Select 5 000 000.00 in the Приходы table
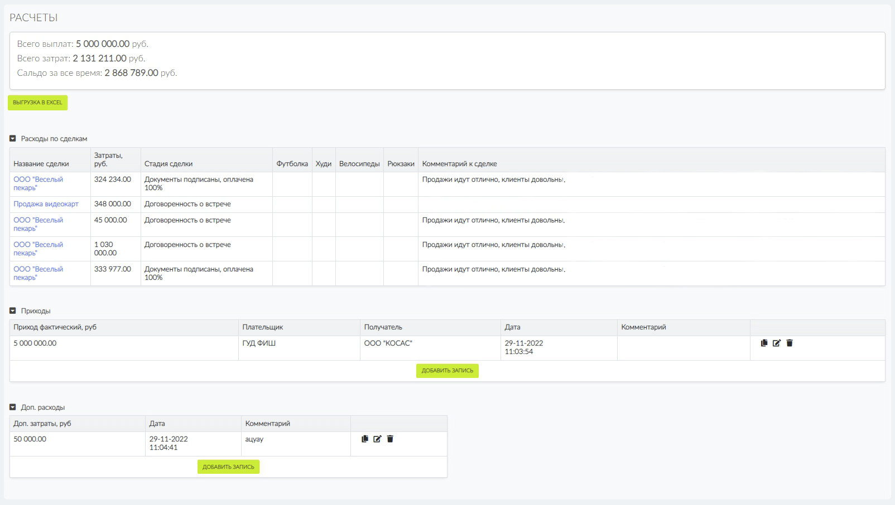This screenshot has width=895, height=505. (124, 348)
